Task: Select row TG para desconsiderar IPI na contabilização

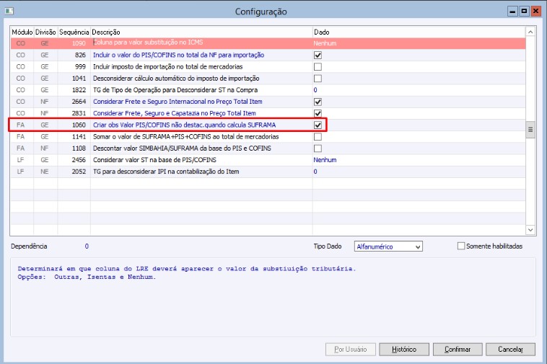Action: 268,172
